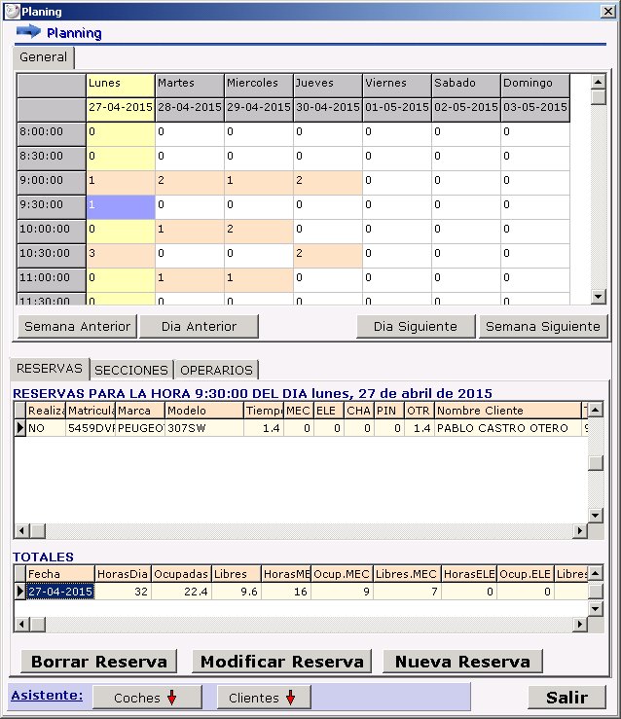Screen dimensions: 621x719
Task: Advance with Semana Siguiente button
Action: pyautogui.click(x=543, y=327)
